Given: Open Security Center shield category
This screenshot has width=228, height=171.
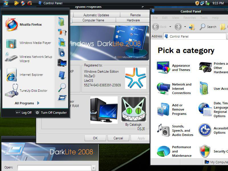Looking at the screenshot, I should pos(205,151).
